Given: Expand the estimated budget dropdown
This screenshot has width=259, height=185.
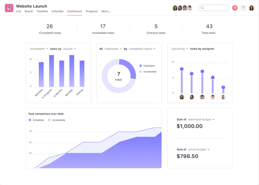Looking at the screenshot, I should click(201, 119).
